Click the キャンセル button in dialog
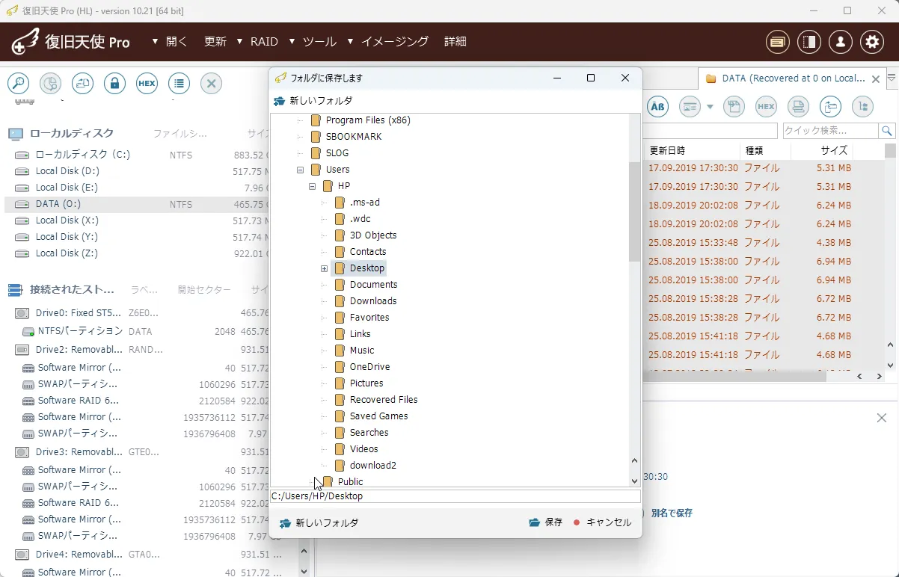The height and width of the screenshot is (577, 899). tap(602, 522)
